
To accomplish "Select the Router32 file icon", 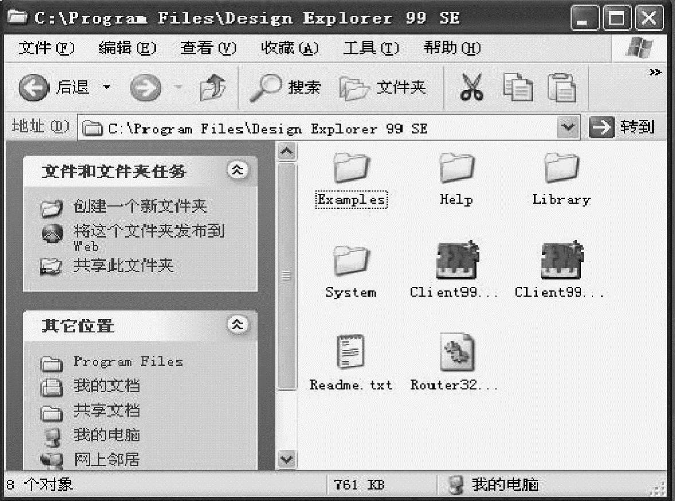I will 457,352.
